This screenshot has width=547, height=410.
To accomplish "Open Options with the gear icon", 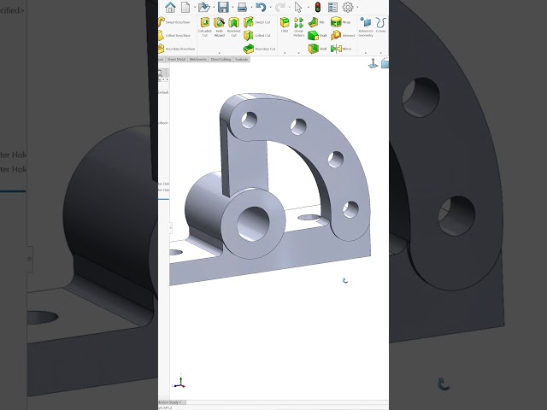I will (348, 7).
